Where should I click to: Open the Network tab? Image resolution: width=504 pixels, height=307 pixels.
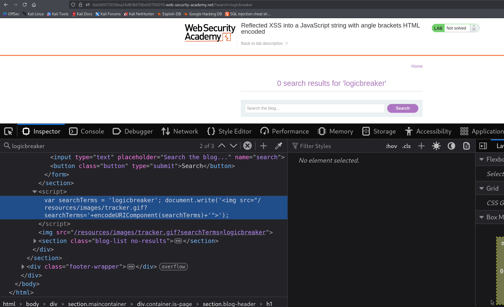(x=180, y=131)
